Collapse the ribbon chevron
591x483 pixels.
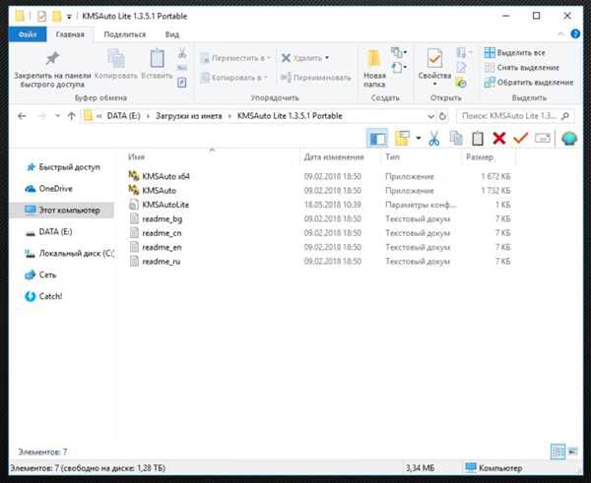(560, 33)
